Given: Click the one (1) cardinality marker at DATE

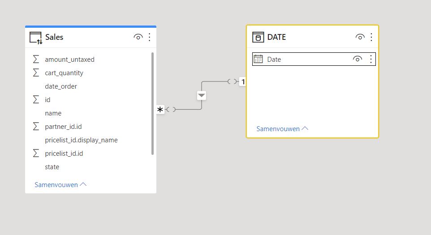Looking at the screenshot, I should [x=243, y=81].
